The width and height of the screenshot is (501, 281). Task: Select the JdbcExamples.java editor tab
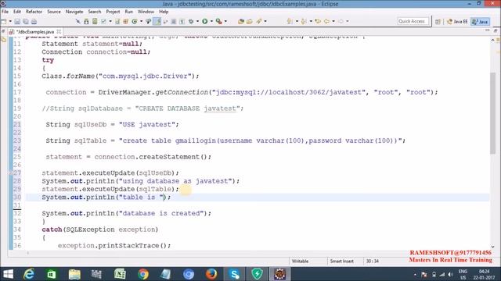coord(34,31)
